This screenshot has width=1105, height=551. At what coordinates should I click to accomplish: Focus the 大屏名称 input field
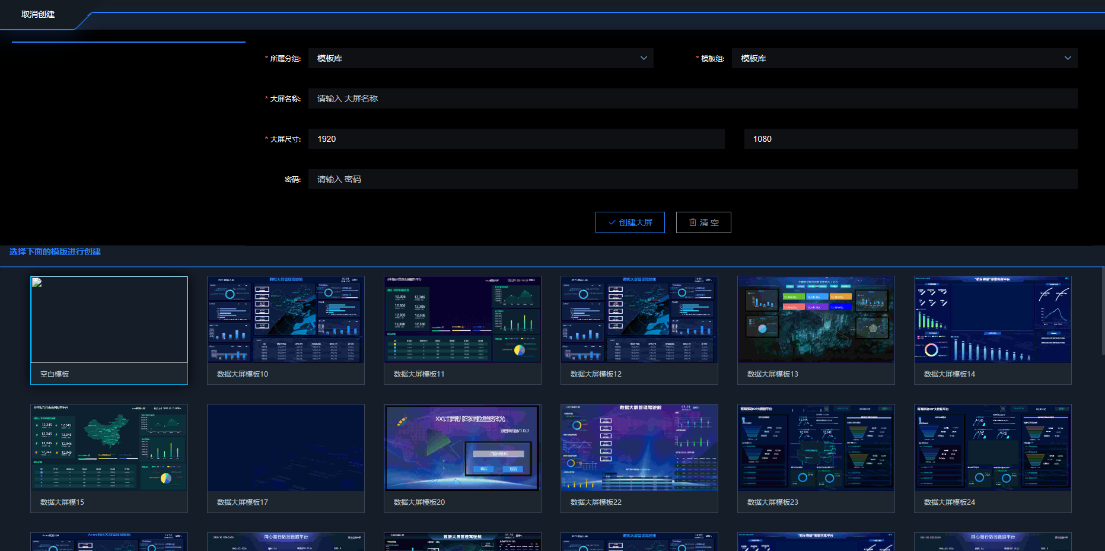click(x=693, y=98)
